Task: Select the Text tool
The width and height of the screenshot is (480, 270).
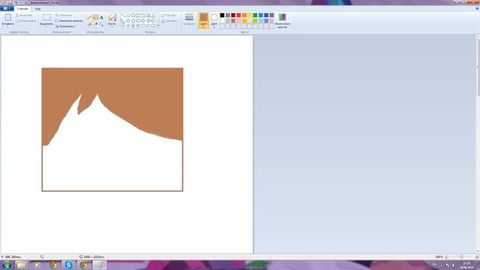Action: [101, 17]
